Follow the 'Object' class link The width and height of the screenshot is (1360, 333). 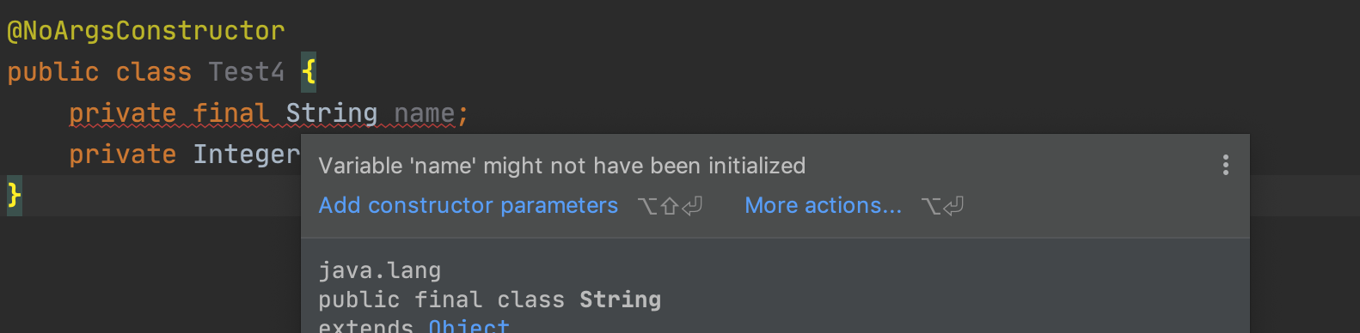click(x=469, y=326)
